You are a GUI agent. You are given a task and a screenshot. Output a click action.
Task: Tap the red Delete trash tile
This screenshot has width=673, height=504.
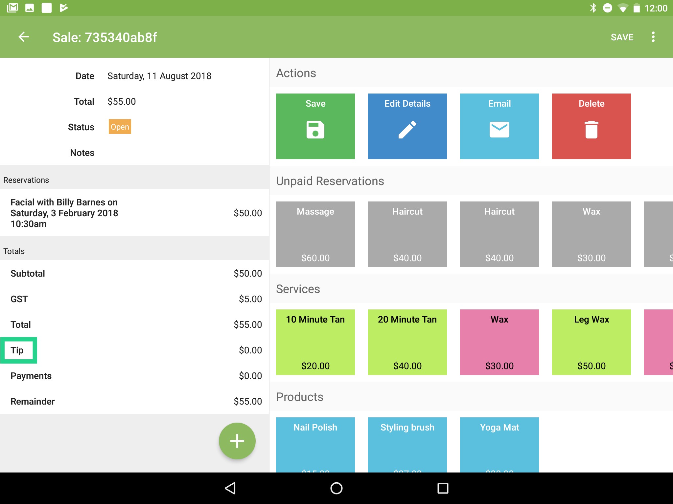click(591, 126)
